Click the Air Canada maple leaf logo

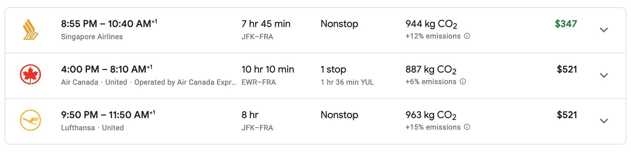(30, 75)
